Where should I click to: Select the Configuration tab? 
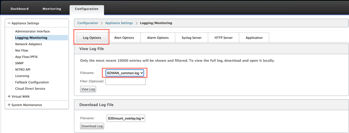[87, 10]
